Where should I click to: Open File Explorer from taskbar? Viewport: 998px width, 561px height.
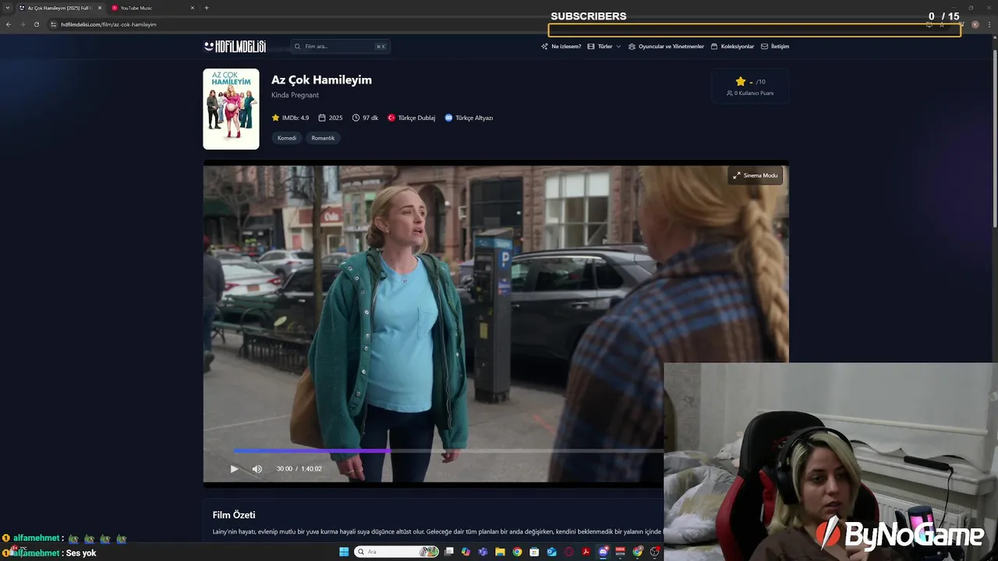click(x=500, y=552)
